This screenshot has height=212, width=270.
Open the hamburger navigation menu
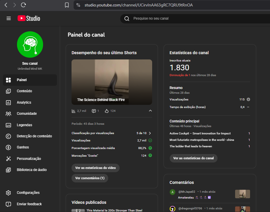[x=9, y=18]
